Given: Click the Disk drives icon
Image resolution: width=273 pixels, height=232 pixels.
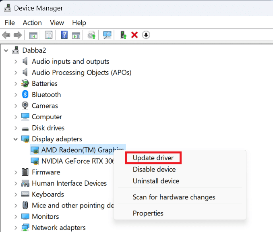Looking at the screenshot, I should click(25, 129).
